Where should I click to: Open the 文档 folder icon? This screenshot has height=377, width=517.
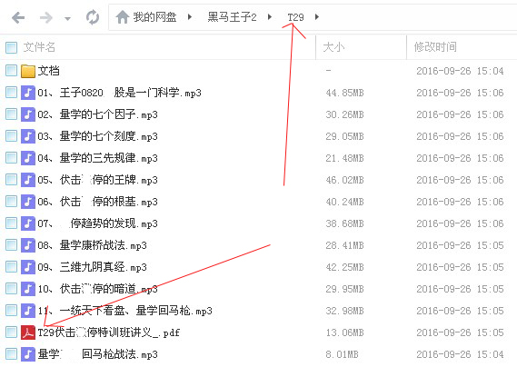point(28,71)
